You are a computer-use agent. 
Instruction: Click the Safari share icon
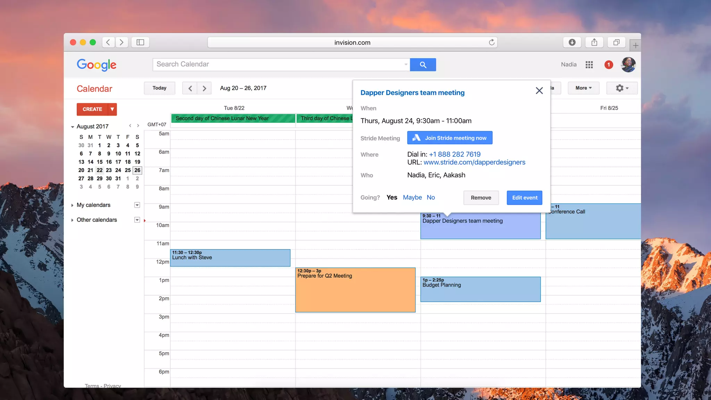coord(594,42)
